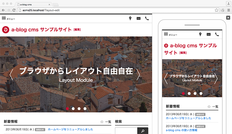Click the [編集] edit link in desktop view
The height and width of the screenshot is (134, 232).
coord(77,30)
